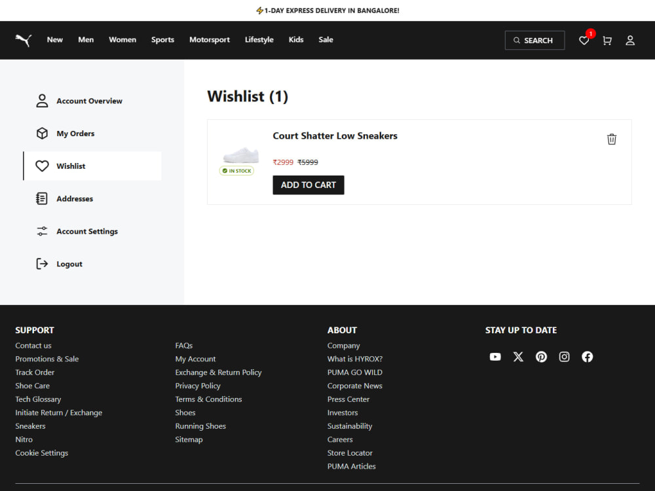Open Initiate Return / Exchange link

pyautogui.click(x=59, y=412)
